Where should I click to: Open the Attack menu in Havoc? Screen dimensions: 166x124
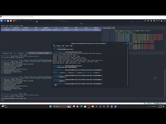tap(11, 26)
